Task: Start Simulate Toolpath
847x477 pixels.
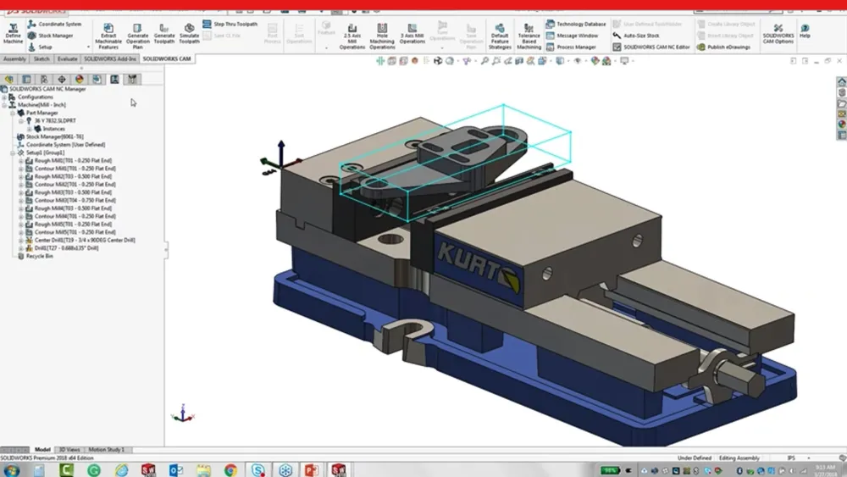Action: (189, 34)
